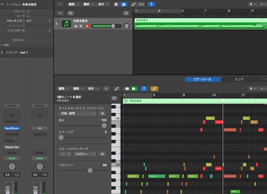This screenshot has width=267, height=194.
Task: Switch to the スコア tab
Action: pos(239,79)
